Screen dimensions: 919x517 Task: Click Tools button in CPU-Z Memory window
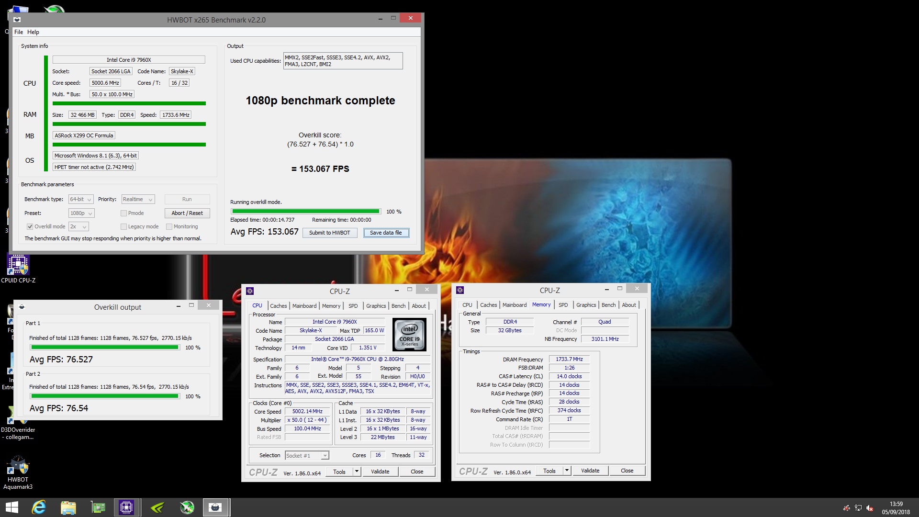(549, 471)
